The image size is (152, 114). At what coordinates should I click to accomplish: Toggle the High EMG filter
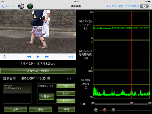coord(66,86)
